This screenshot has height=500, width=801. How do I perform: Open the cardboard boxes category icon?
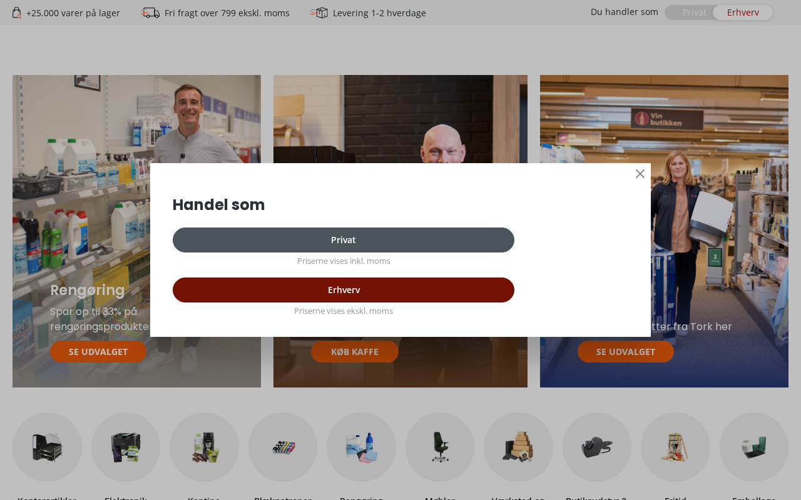[518, 447]
